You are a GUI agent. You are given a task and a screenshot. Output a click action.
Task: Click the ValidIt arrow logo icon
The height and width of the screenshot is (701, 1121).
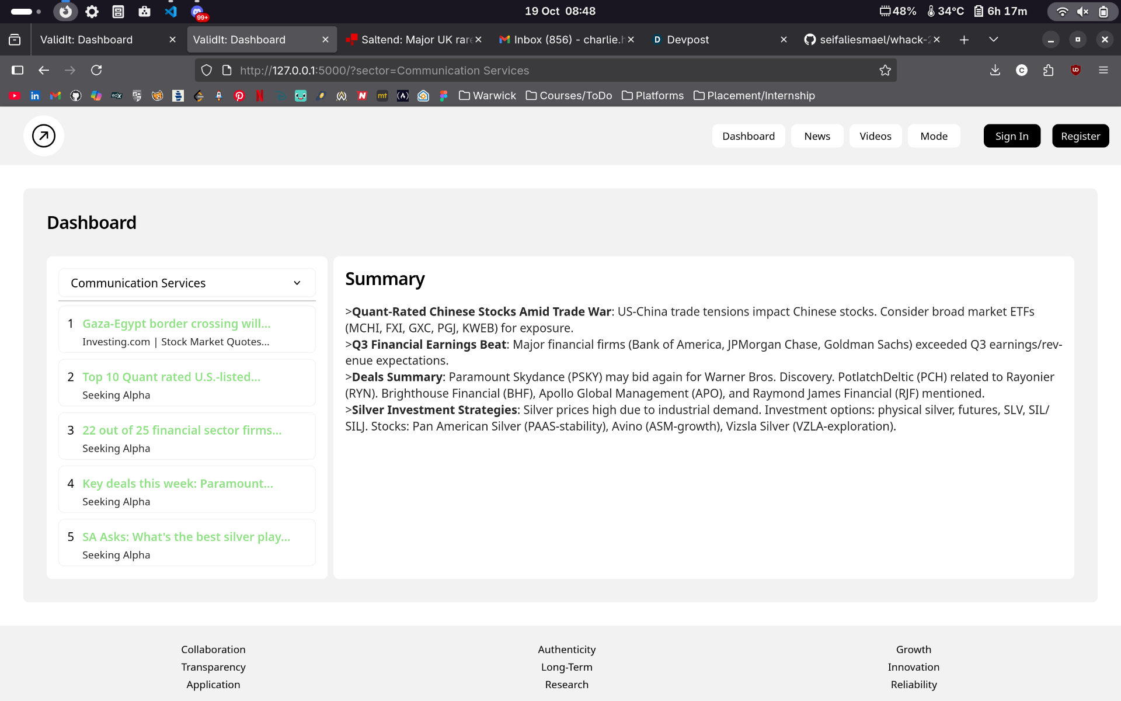pos(44,136)
